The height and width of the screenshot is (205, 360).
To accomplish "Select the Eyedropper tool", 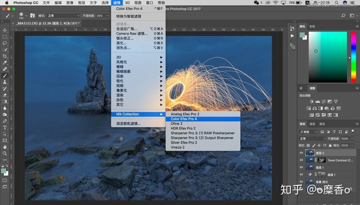I will pos(4,62).
